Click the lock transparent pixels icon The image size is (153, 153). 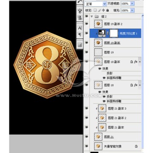pyautogui.click(x=95, y=10)
